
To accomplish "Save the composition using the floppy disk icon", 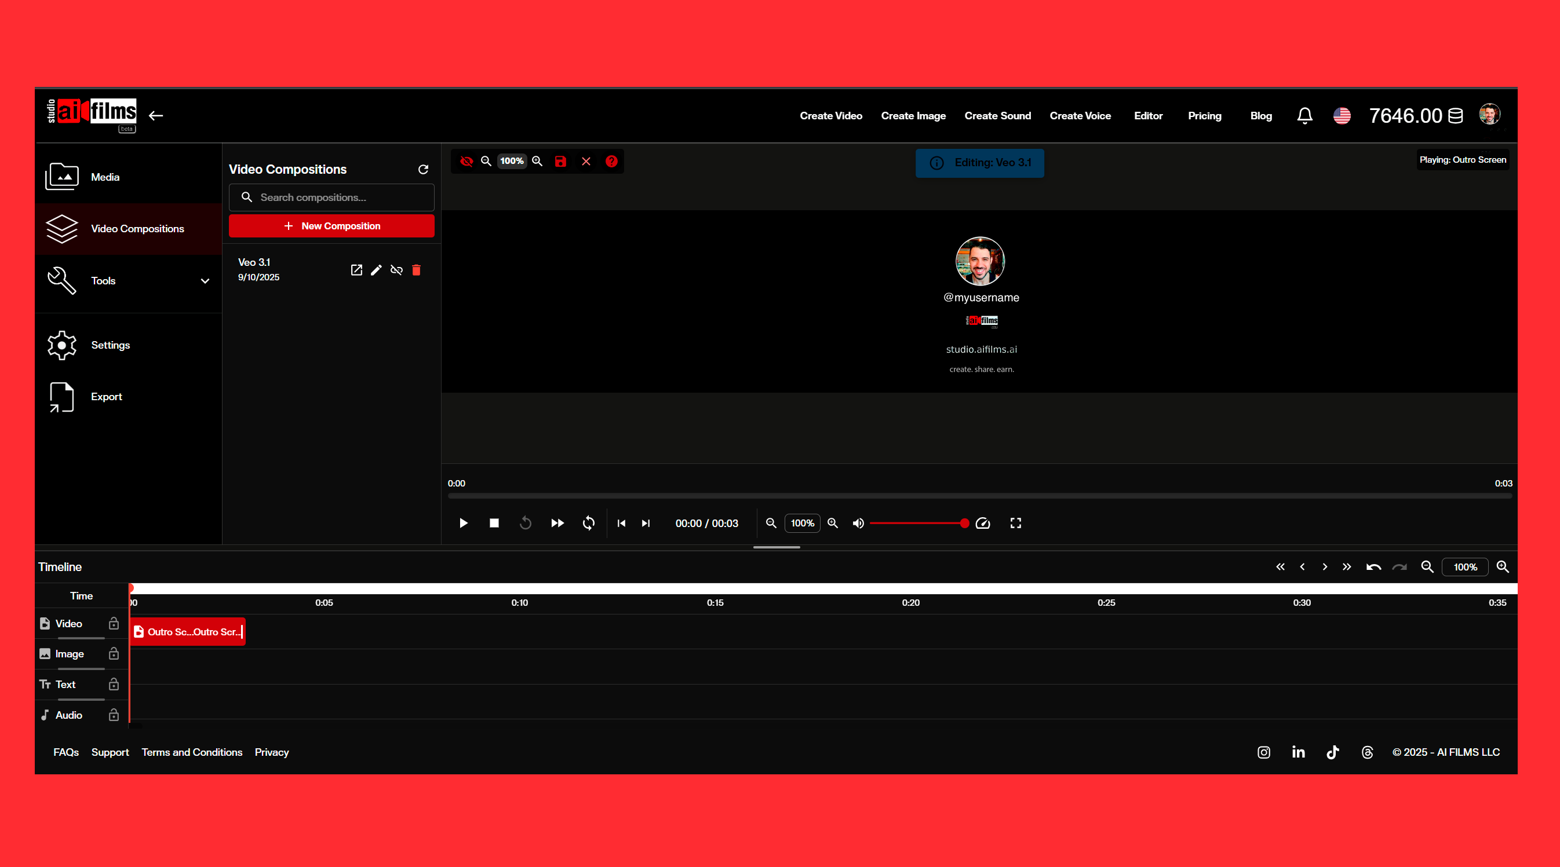I will [560, 161].
